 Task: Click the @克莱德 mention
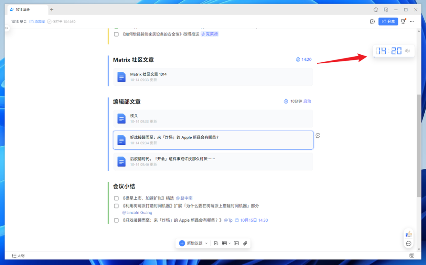pyautogui.click(x=209, y=34)
